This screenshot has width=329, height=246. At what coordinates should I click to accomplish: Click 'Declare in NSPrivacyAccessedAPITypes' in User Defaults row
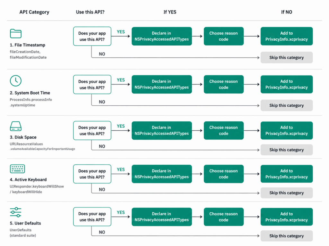(x=162, y=217)
